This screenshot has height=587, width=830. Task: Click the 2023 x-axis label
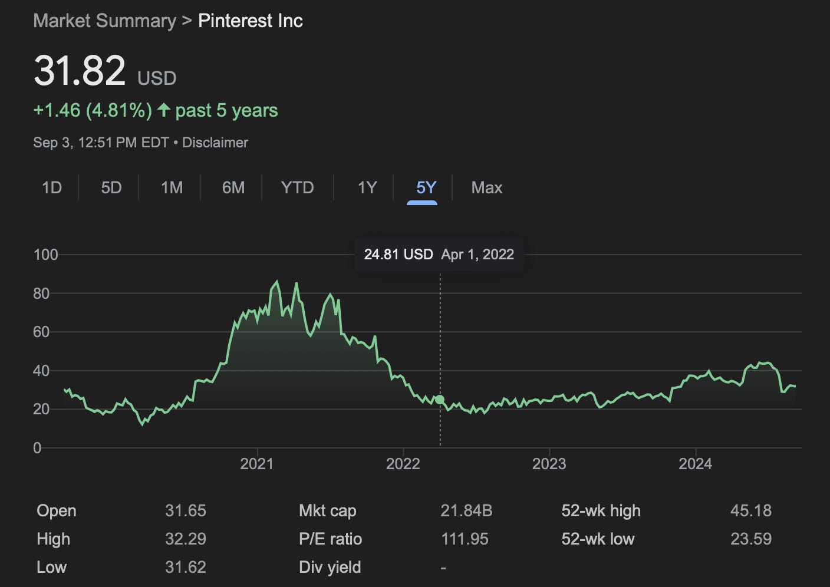click(549, 464)
